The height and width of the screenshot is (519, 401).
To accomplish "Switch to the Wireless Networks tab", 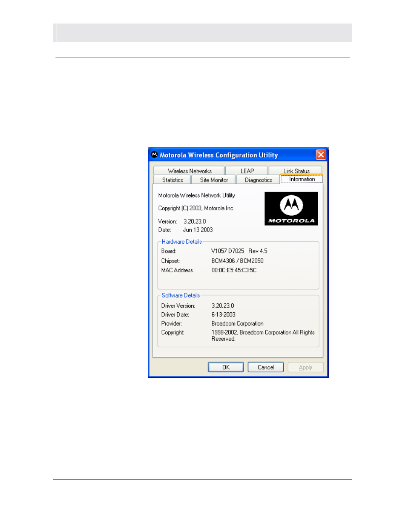I will tap(189, 171).
